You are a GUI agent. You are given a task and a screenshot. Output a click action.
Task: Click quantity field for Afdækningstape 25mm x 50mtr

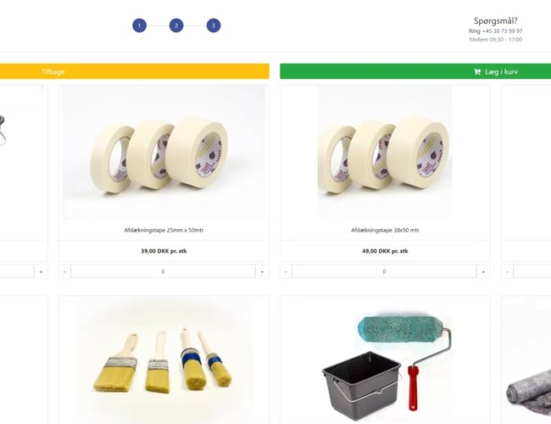tap(163, 271)
